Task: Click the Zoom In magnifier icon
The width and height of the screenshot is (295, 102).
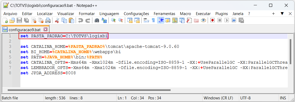Action: point(113,20)
